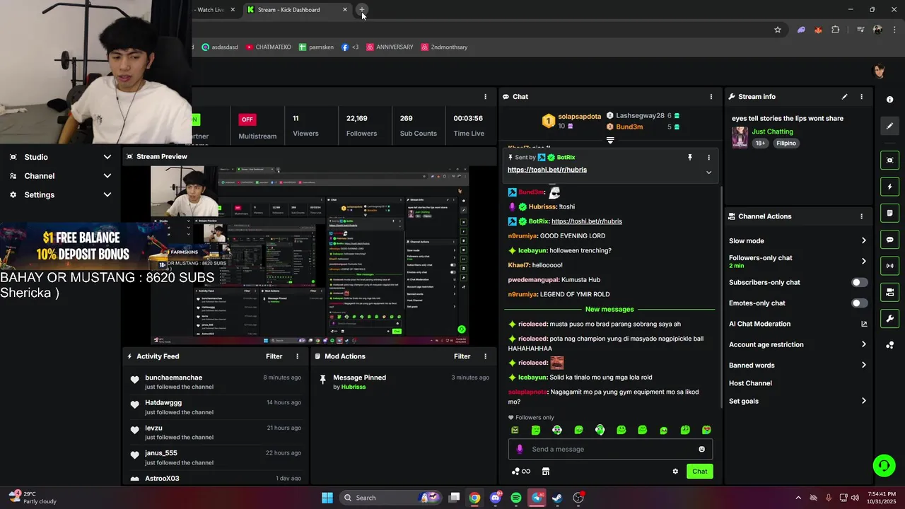The height and width of the screenshot is (509, 905).
Task: Enable Emotes-only chat switch
Action: tap(859, 303)
